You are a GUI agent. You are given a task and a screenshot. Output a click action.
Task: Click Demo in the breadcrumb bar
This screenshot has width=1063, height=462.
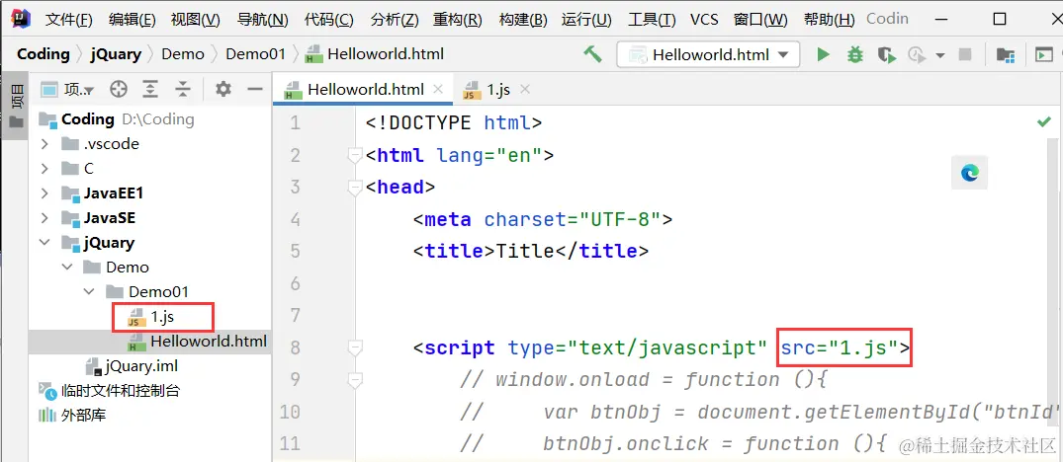click(182, 54)
